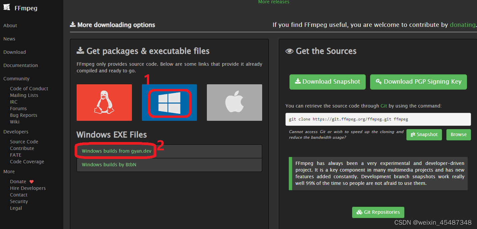The width and height of the screenshot is (477, 229).
Task: Click the Browse button
Action: point(459,135)
